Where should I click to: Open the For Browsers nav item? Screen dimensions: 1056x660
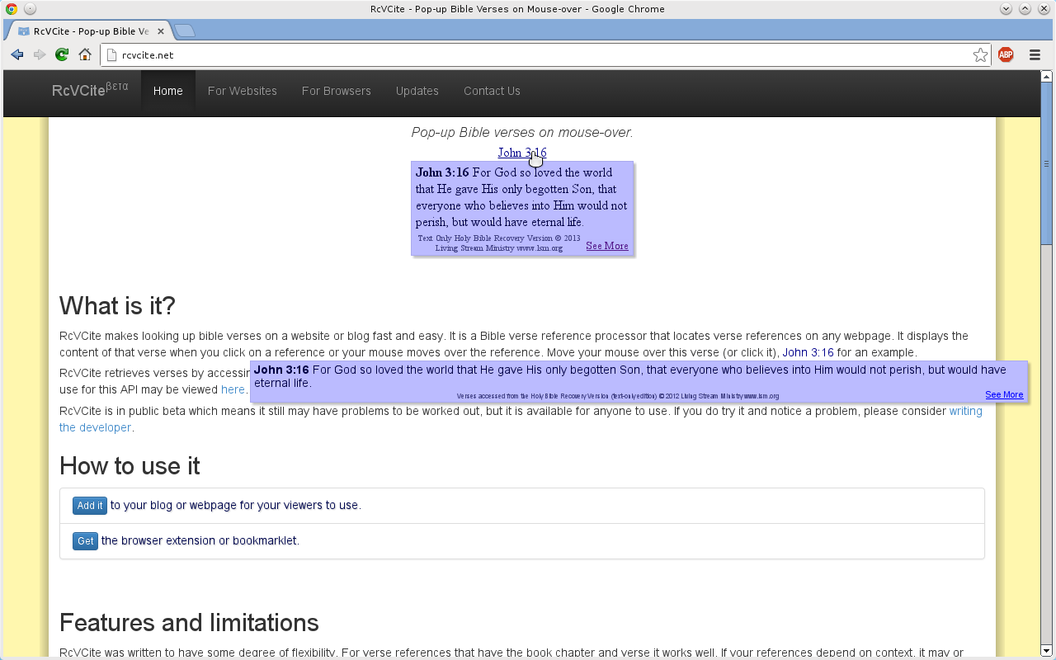pos(337,91)
